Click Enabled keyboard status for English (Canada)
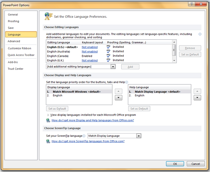 pos(87,56)
